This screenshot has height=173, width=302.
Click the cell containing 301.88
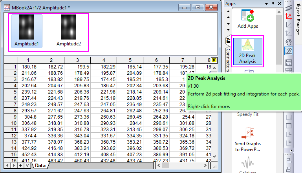[183, 123]
